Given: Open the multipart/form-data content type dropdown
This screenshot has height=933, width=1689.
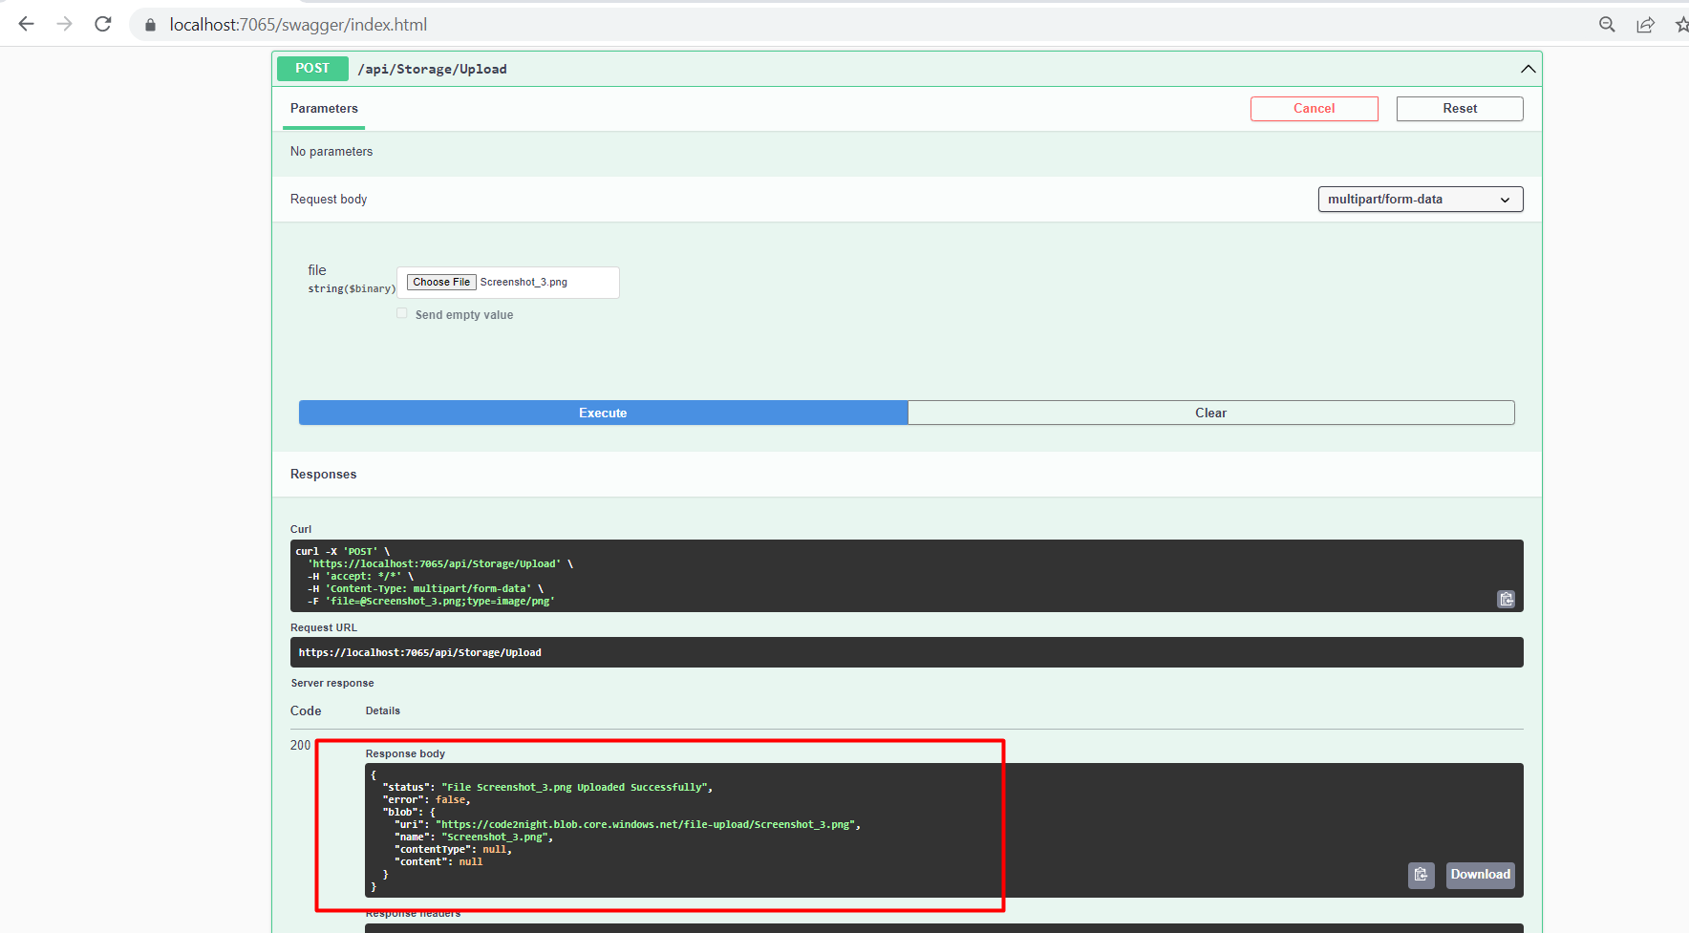Looking at the screenshot, I should (x=1420, y=199).
